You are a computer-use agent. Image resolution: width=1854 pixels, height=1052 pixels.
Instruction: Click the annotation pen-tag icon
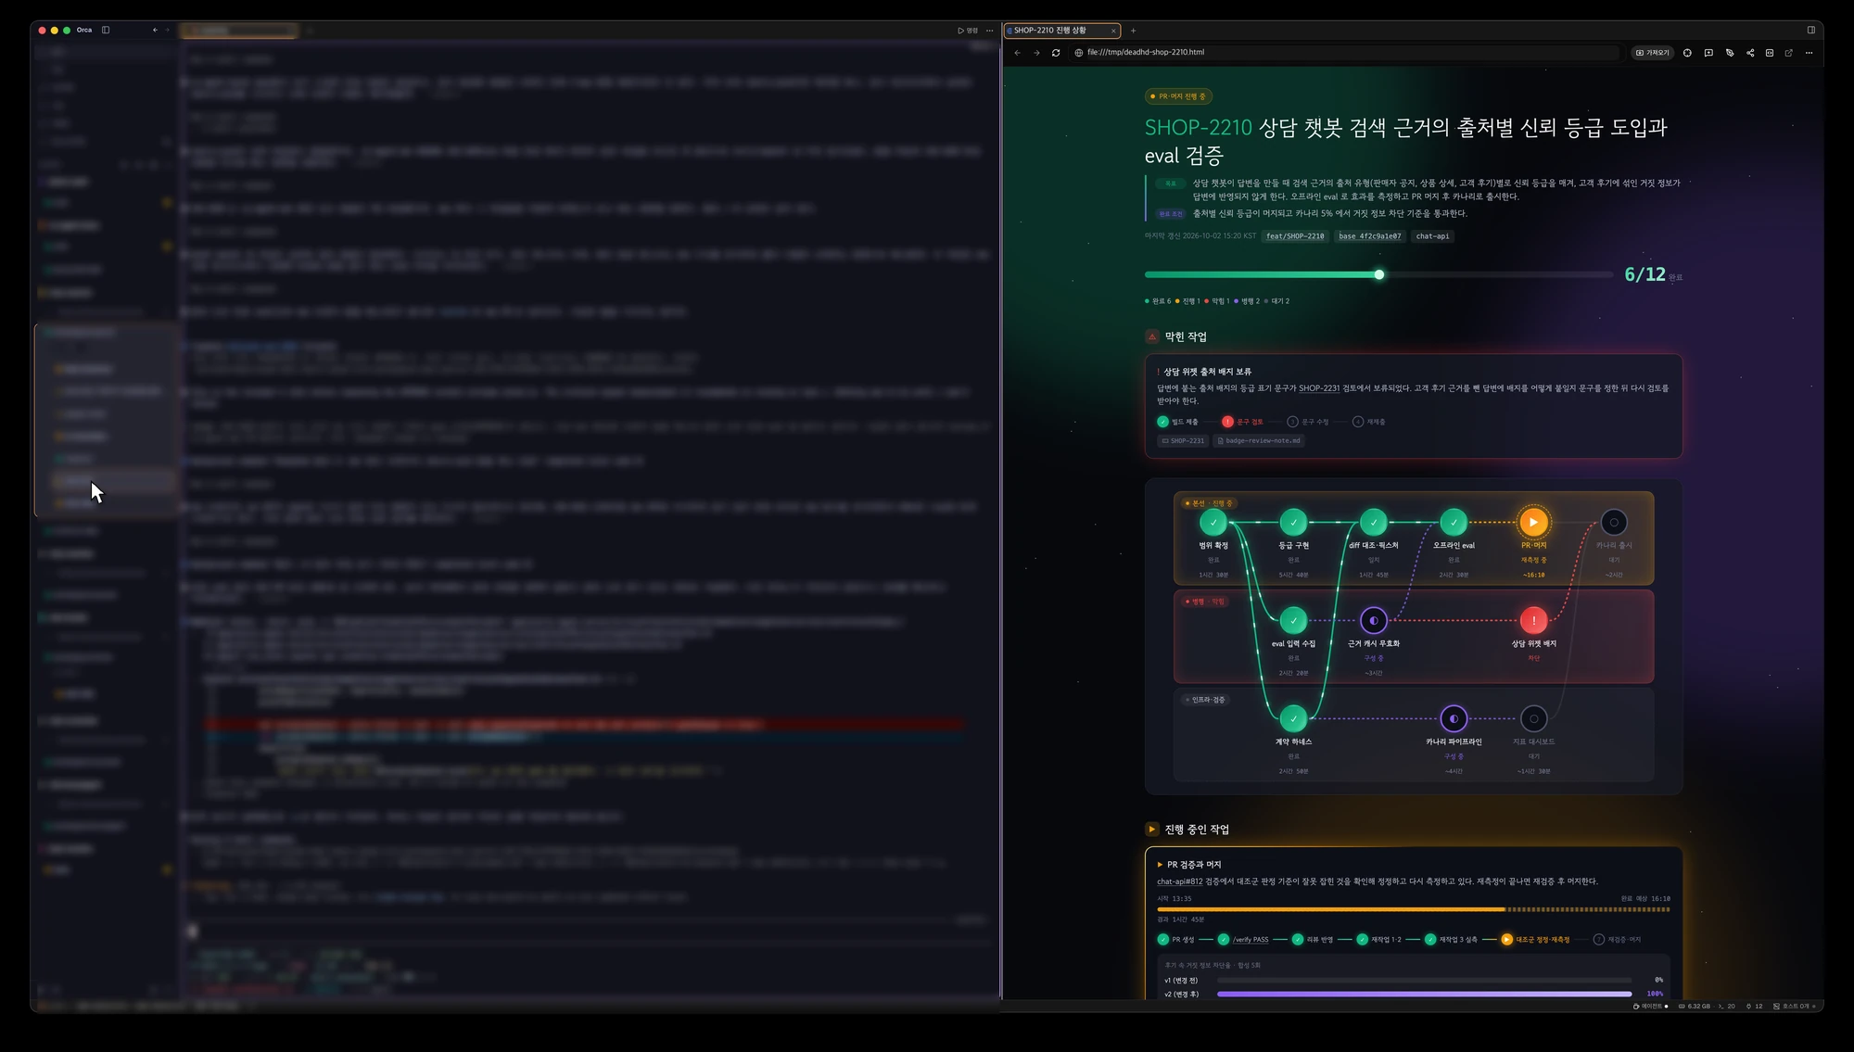(1730, 53)
